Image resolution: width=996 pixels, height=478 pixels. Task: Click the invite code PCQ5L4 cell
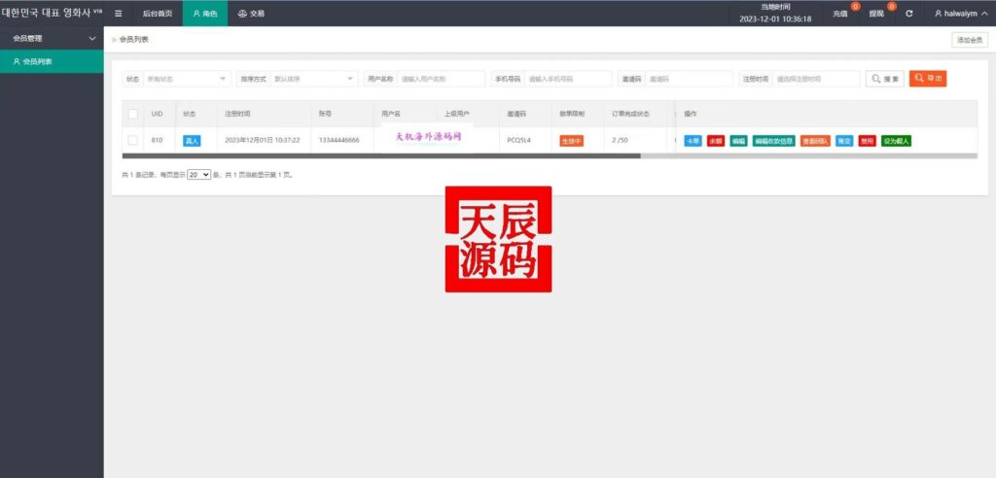(519, 140)
